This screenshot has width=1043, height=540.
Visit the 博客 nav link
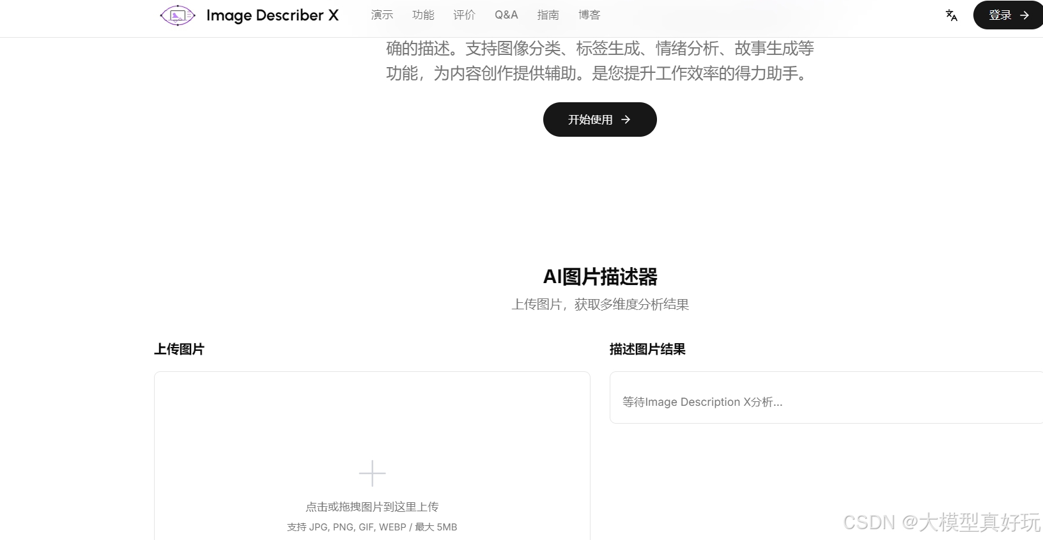click(589, 15)
